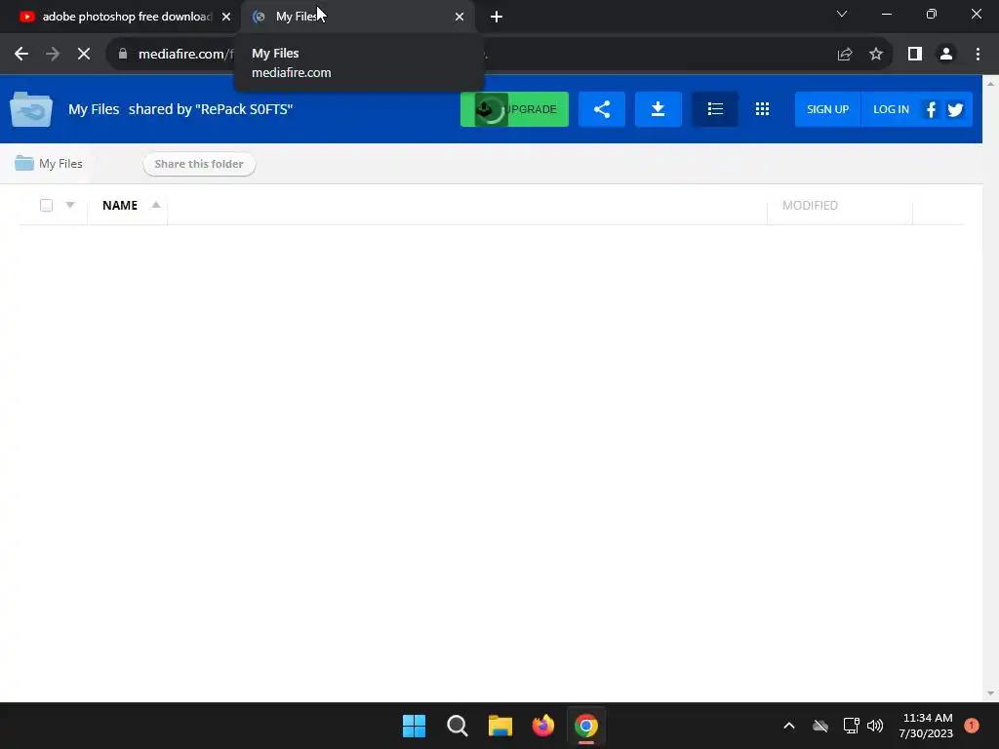Click the SIGN UP button

click(827, 109)
